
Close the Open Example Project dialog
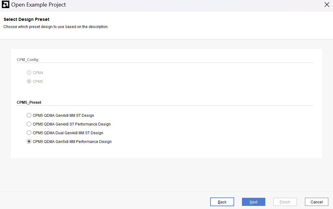coord(327,5)
